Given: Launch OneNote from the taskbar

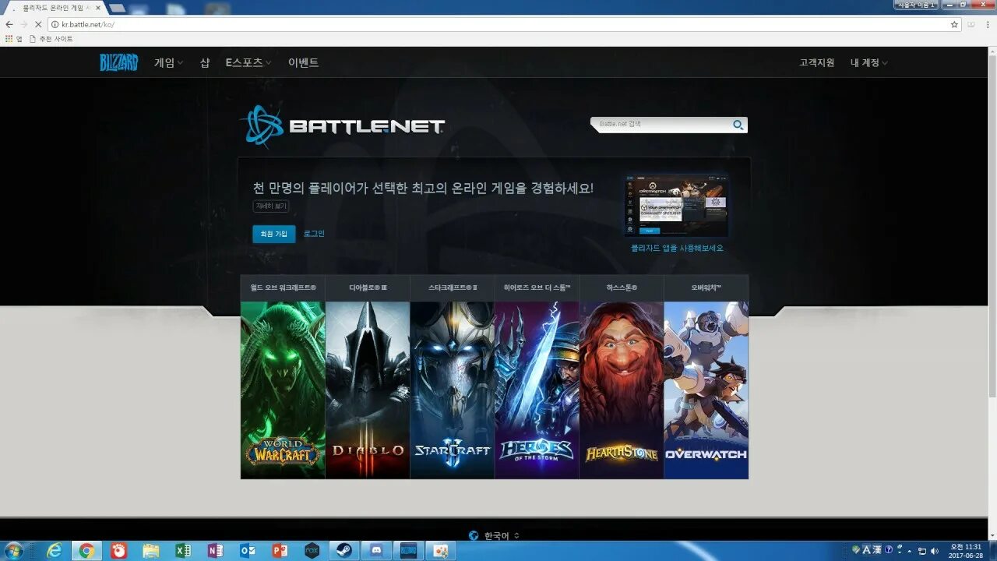Looking at the screenshot, I should pyautogui.click(x=216, y=551).
